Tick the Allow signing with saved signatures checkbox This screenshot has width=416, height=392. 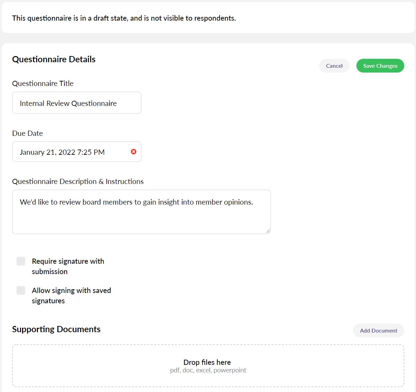coord(21,290)
